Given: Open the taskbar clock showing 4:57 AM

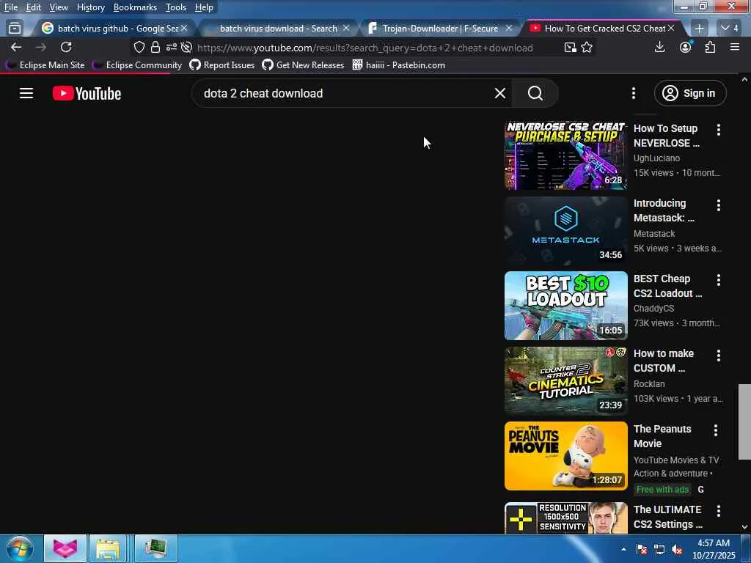Looking at the screenshot, I should click(714, 549).
